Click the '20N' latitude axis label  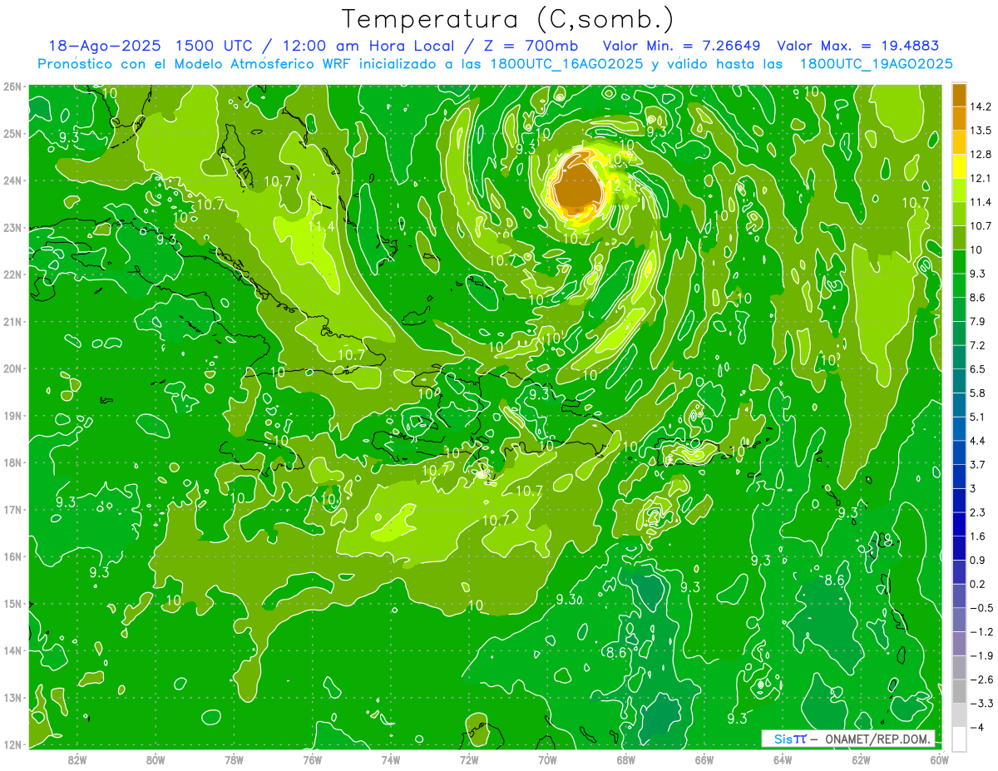pyautogui.click(x=12, y=368)
